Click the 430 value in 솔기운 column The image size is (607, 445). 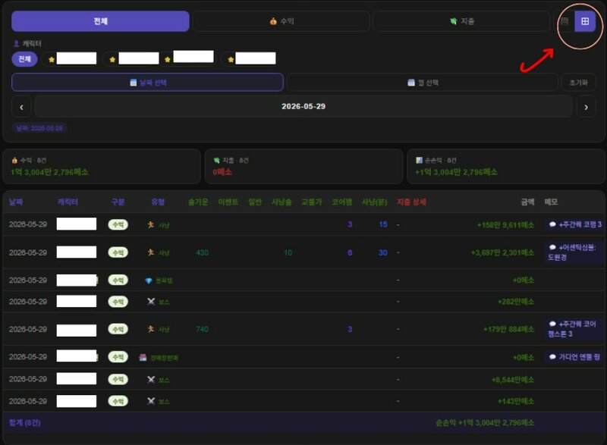(202, 253)
